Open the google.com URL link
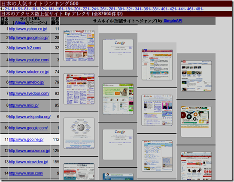234x182 pixels. 28,128
